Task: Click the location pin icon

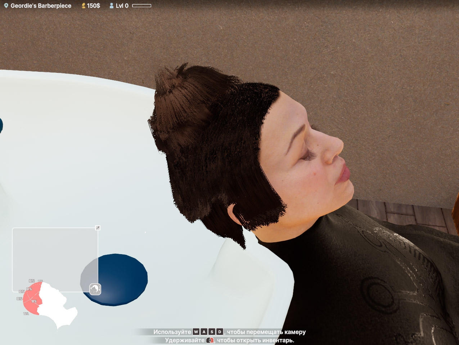Action: (x=6, y=6)
